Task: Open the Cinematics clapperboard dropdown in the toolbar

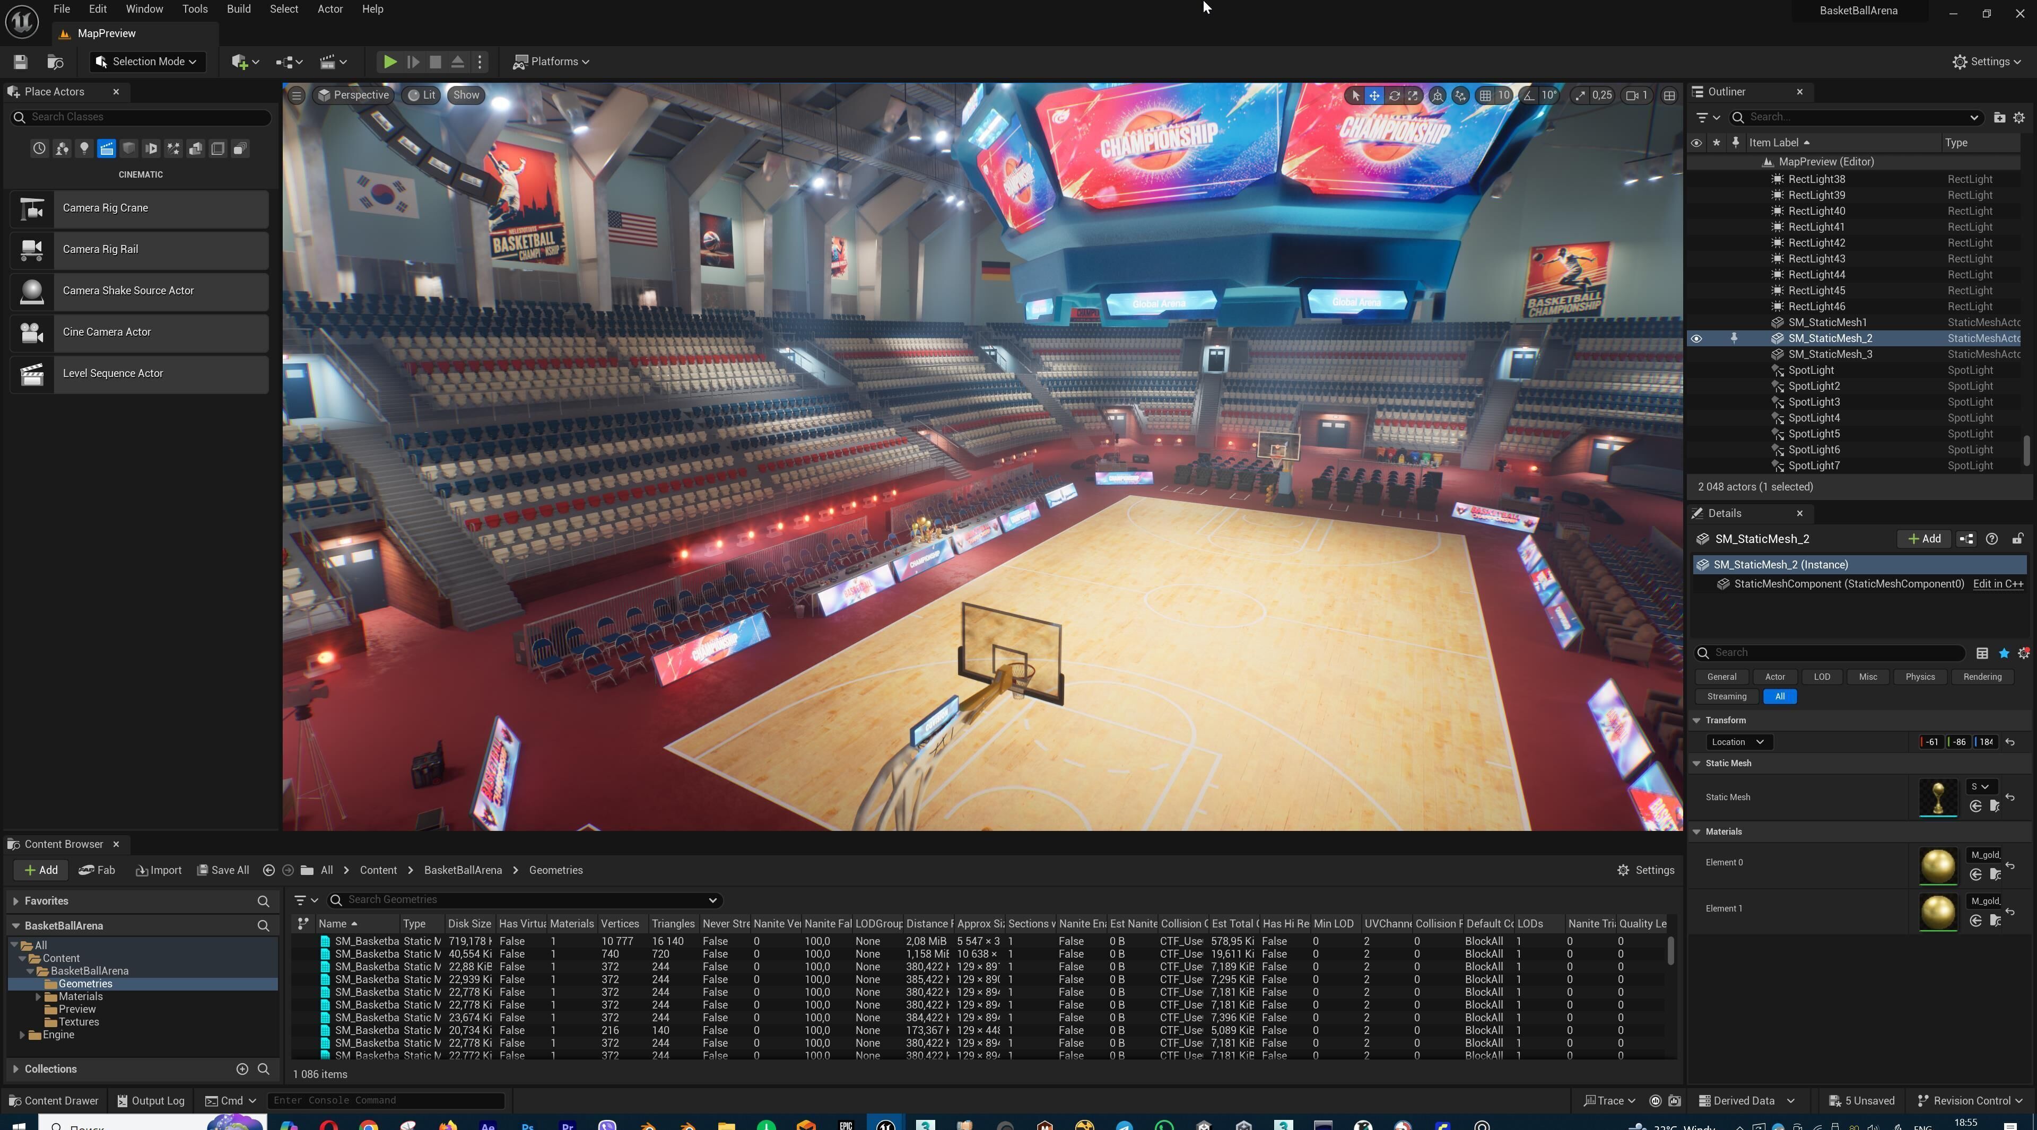Action: 333,62
